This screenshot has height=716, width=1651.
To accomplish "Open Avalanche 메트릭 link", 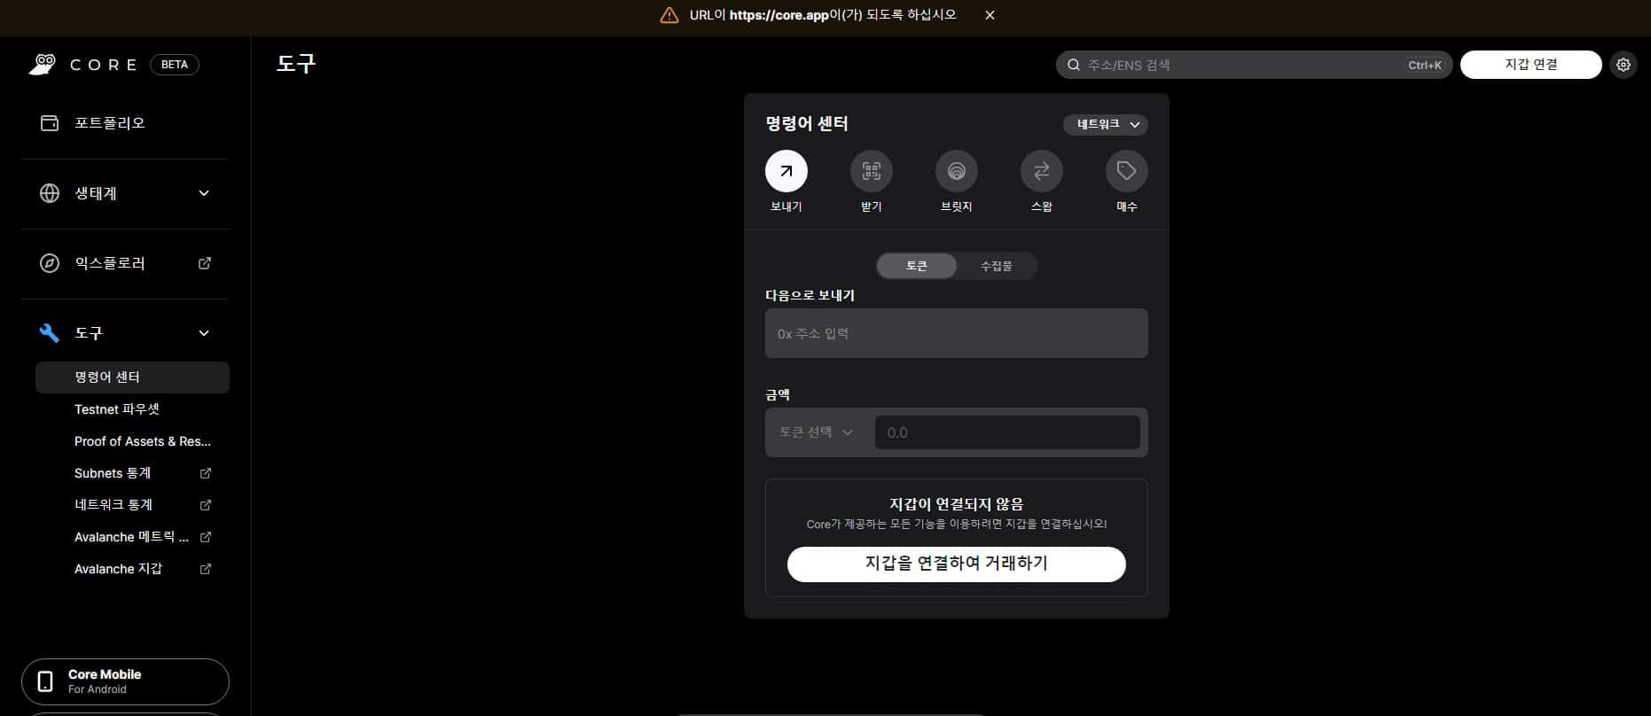I will [131, 537].
